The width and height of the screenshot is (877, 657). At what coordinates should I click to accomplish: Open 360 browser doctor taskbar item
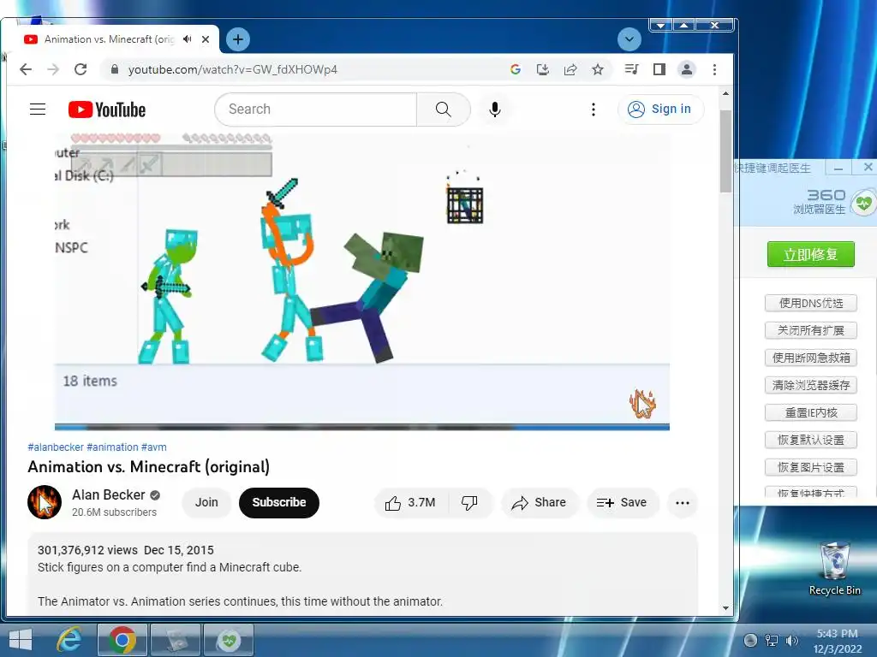[229, 640]
